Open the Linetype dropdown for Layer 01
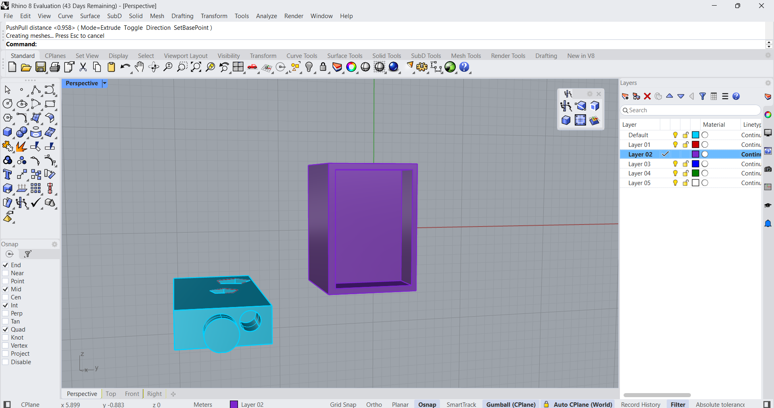The image size is (774, 408). pyautogui.click(x=751, y=145)
